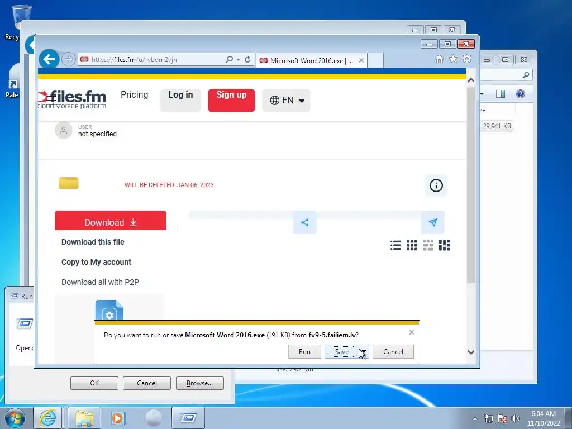Choose Copy to My account option
Screen dimensions: 572x429
[x=96, y=262]
